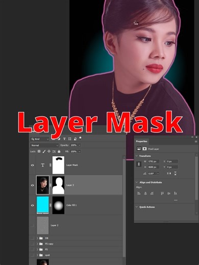Screen dimensions: 199x265
Task: Collapse the Transform section
Action: coord(137,156)
